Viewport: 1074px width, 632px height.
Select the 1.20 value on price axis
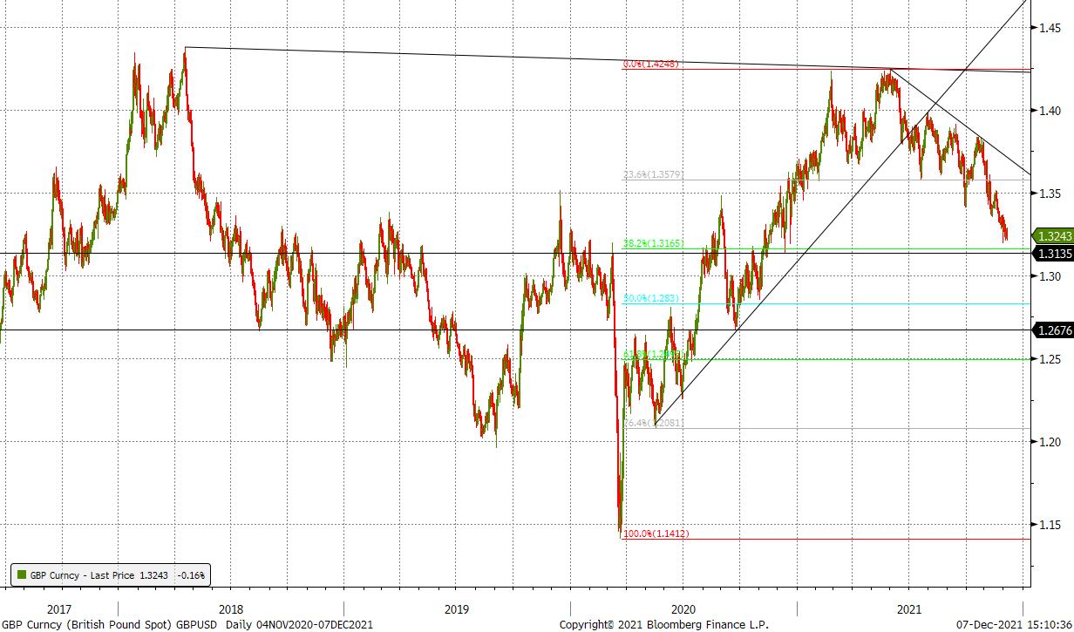(x=1049, y=442)
